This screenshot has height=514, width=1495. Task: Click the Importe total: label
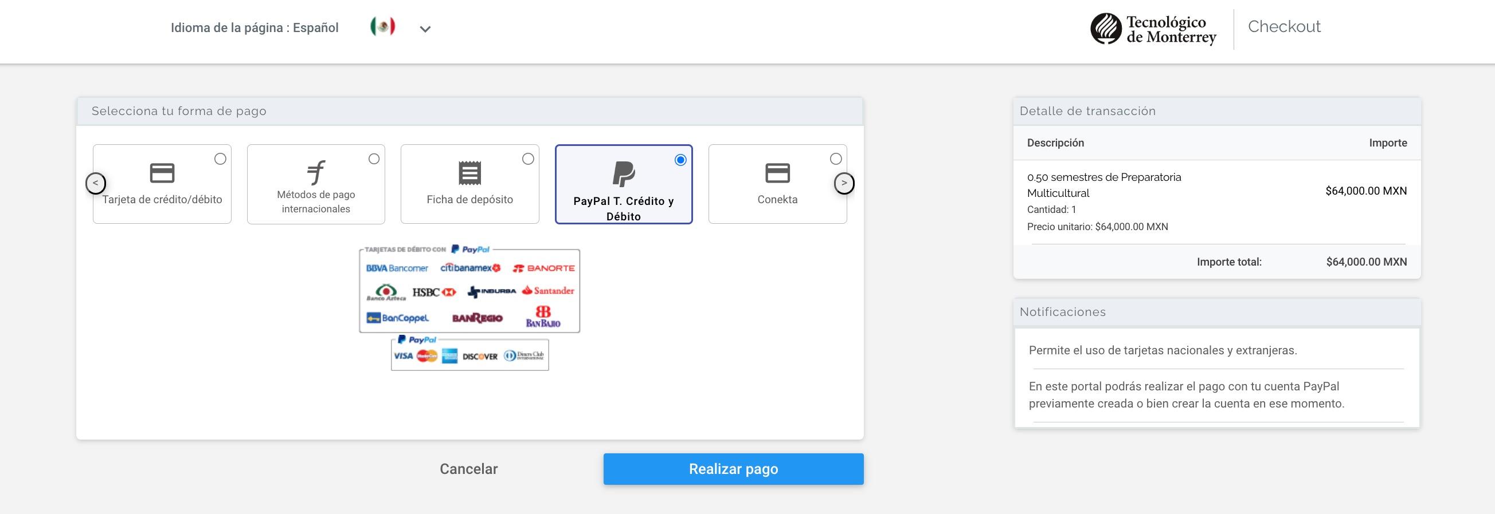click(x=1229, y=262)
